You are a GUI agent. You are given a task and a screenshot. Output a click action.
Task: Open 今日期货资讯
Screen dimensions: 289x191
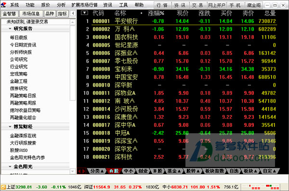[x=23, y=45]
